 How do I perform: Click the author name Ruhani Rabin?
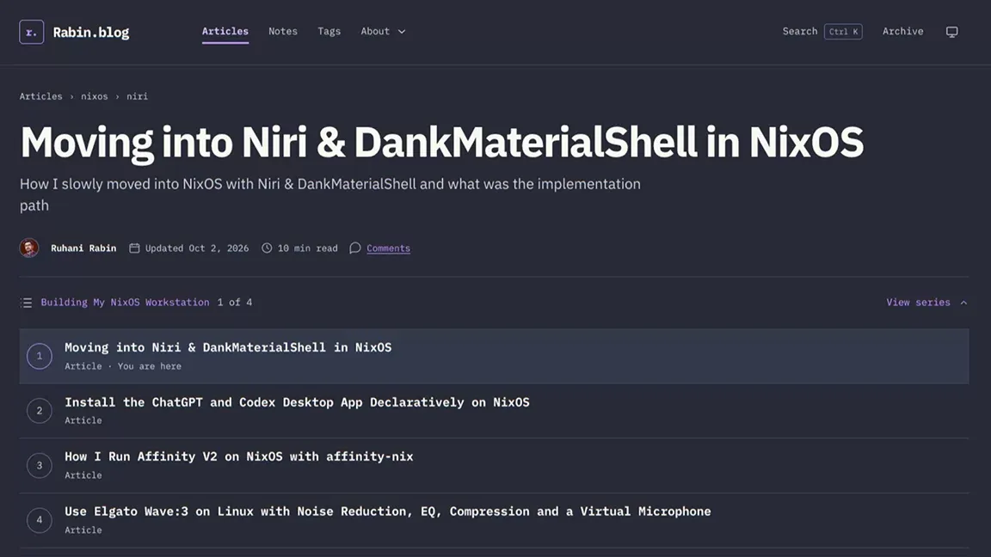[x=83, y=248]
